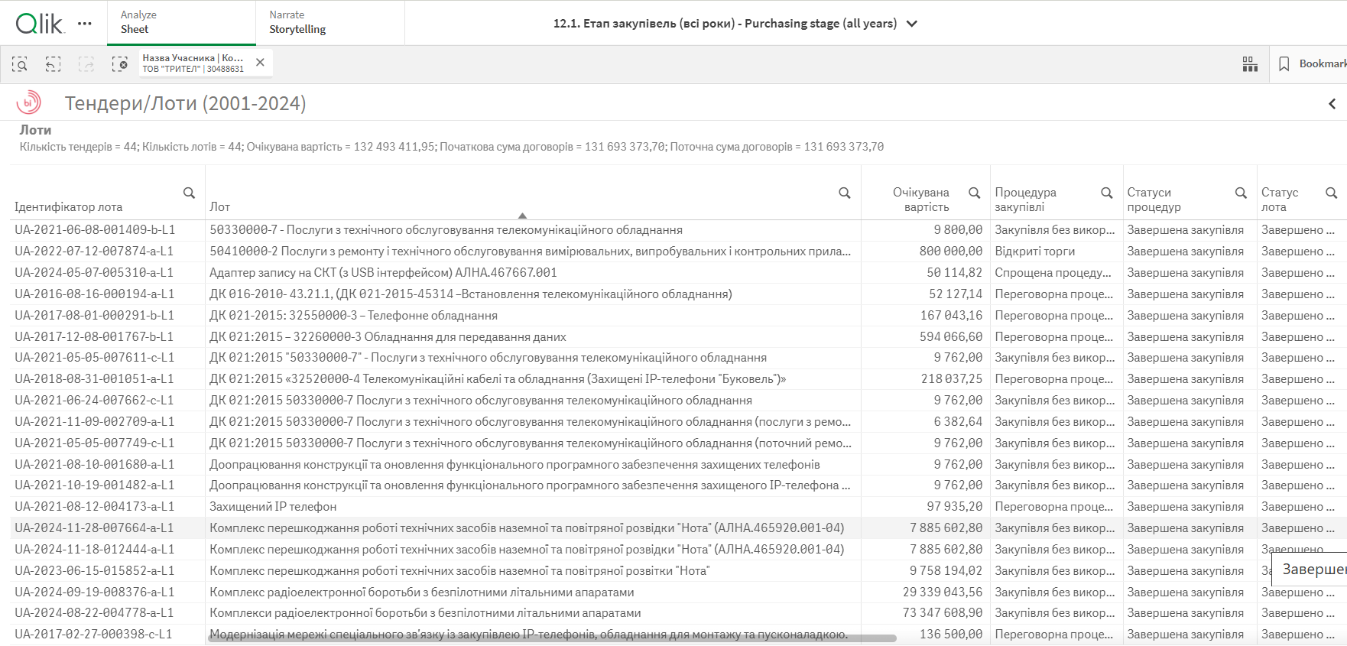1347x646 pixels.
Task: Activate the smart search selections tool
Action: [20, 64]
